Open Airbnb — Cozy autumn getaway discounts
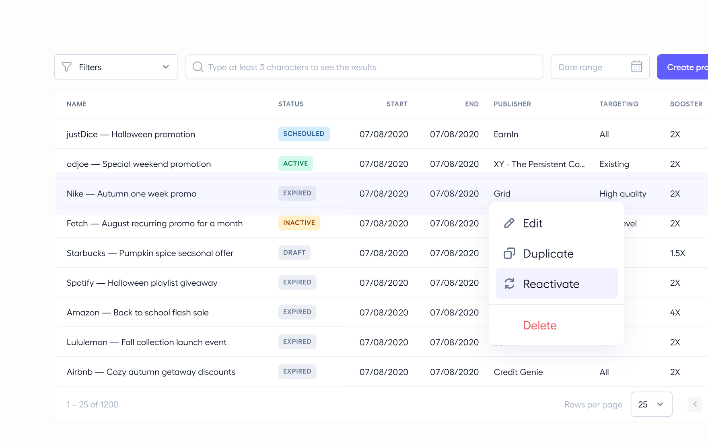Viewport: 708px width, 442px height. (151, 372)
